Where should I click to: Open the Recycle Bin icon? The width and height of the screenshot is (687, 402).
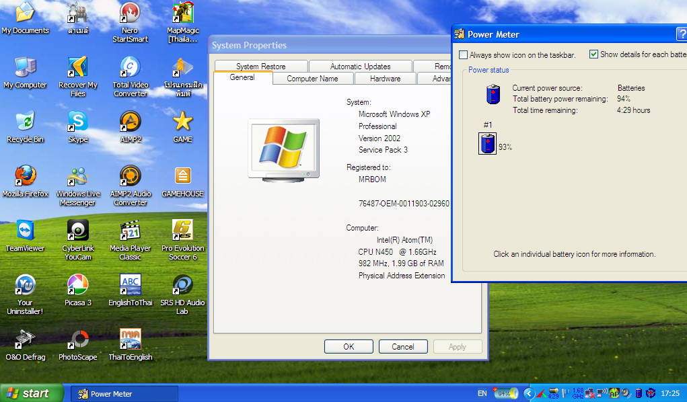click(x=25, y=122)
